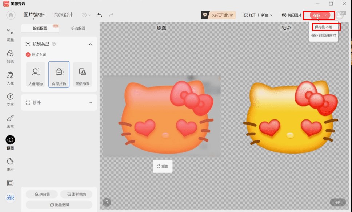
Task: Collapse the 识别类型 section
Action: point(91,44)
